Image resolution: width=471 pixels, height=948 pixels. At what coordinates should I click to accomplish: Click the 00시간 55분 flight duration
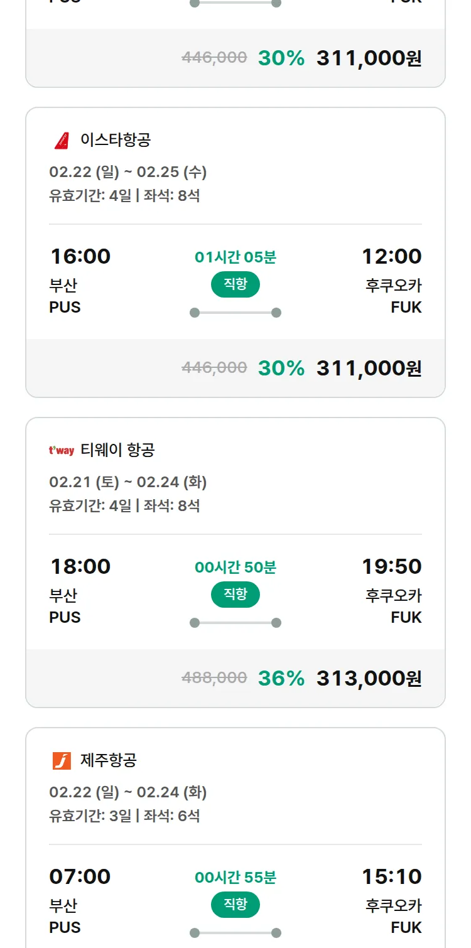(235, 877)
